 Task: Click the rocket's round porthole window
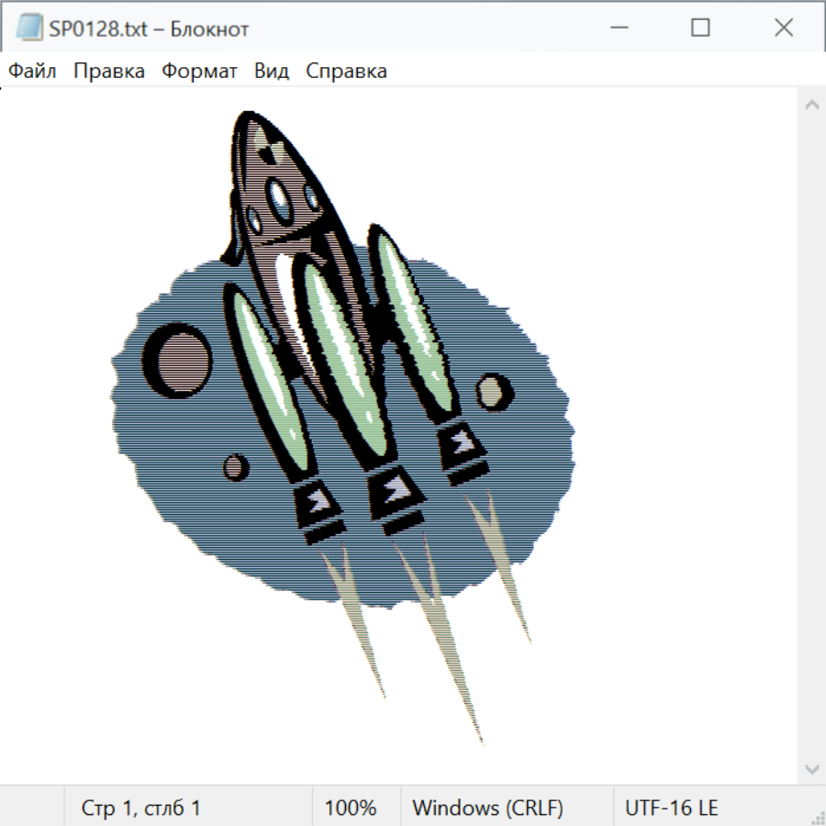pyautogui.click(x=282, y=197)
